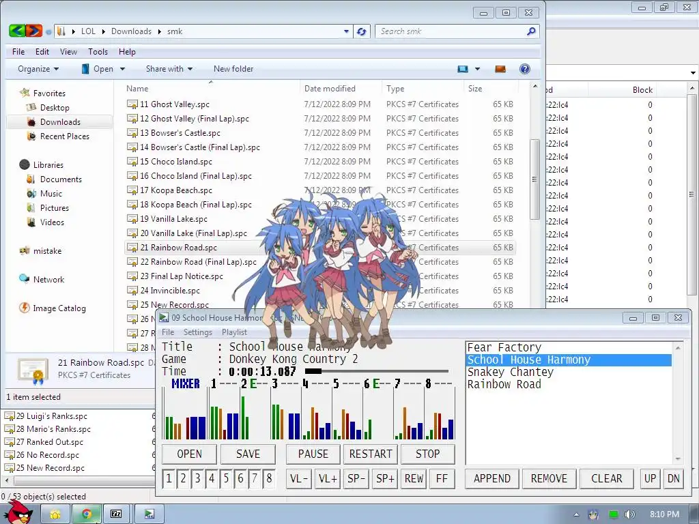Open the Share with dropdown
The width and height of the screenshot is (699, 524).
169,69
